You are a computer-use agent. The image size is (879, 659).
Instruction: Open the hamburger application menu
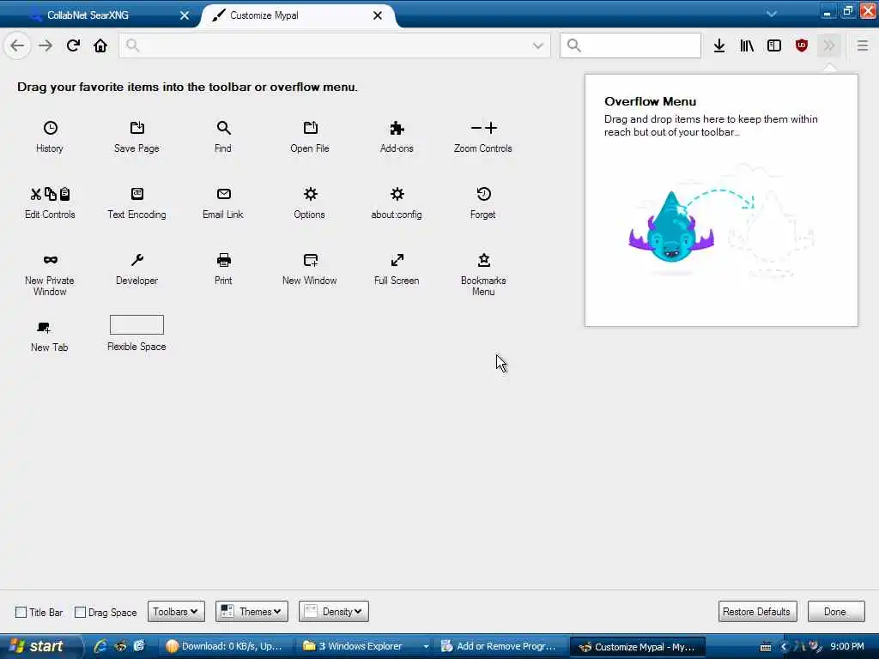(862, 46)
